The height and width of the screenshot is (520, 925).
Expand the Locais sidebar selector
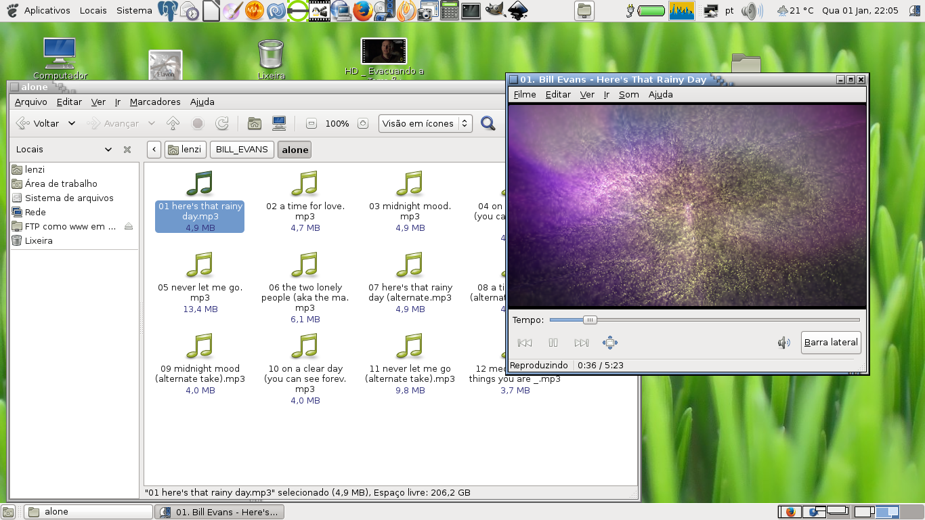point(108,150)
